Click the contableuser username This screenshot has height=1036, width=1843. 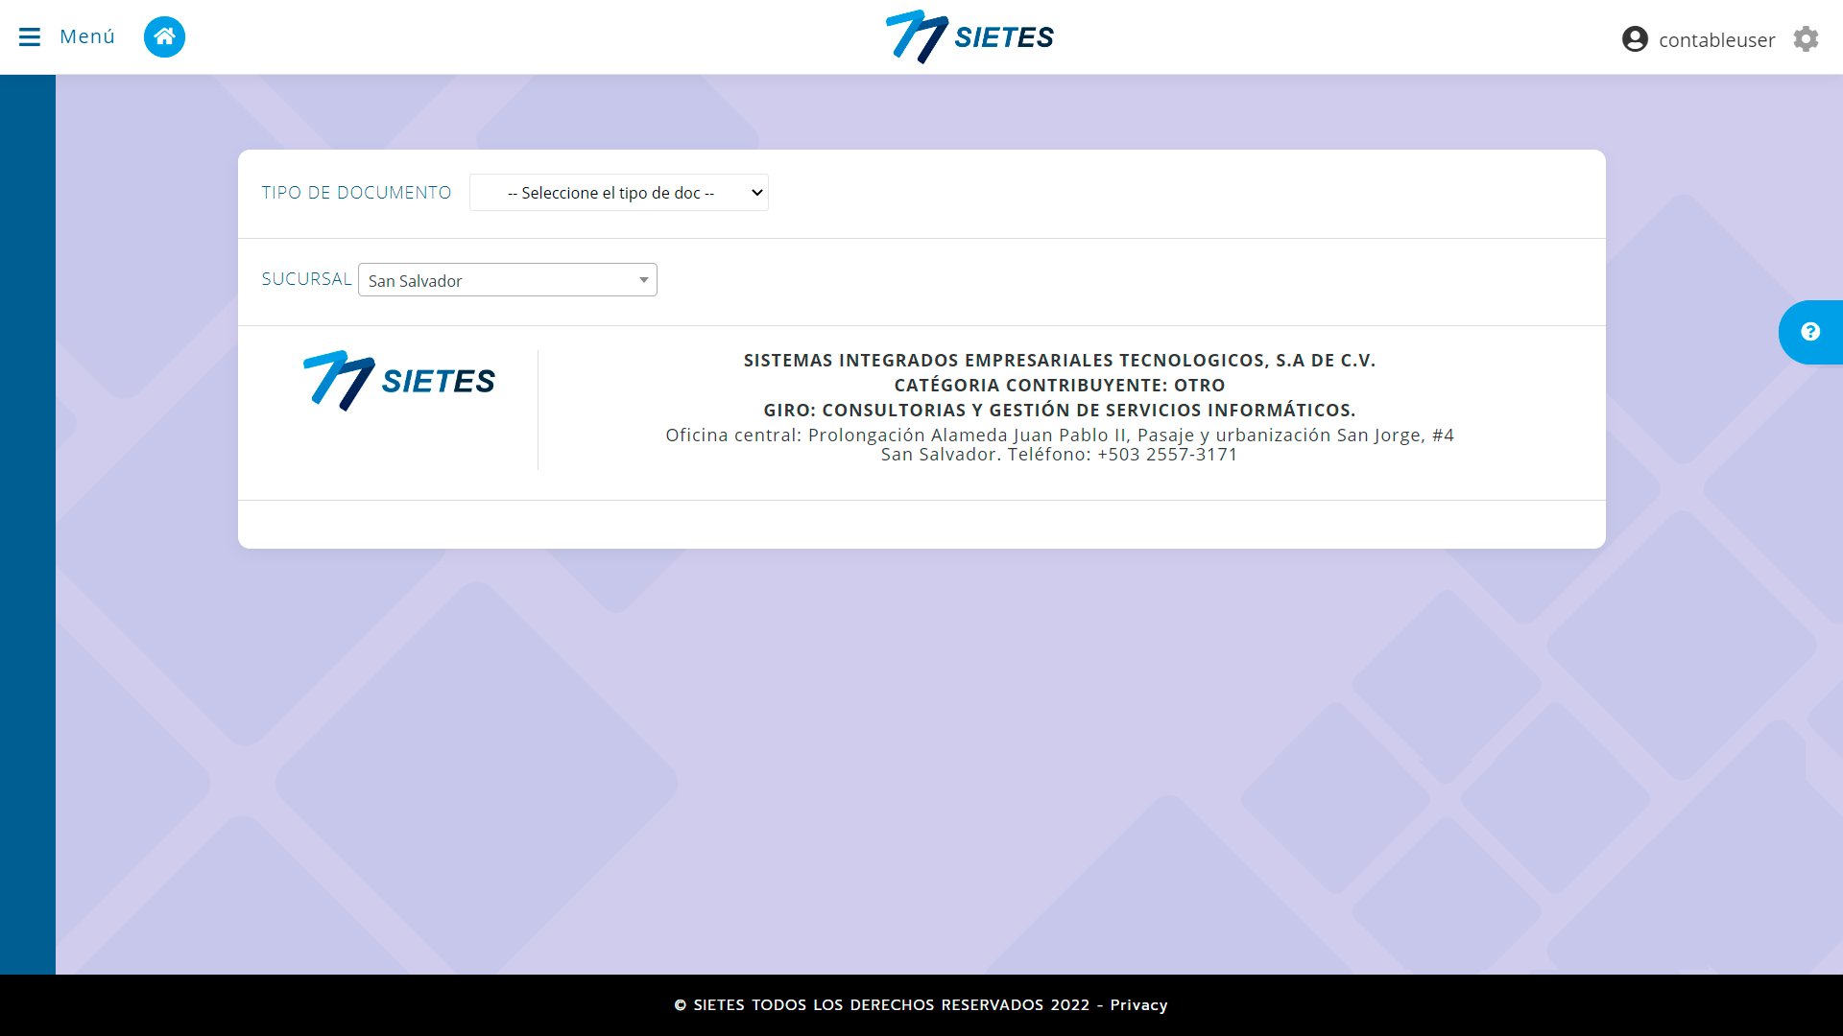coord(1717,40)
